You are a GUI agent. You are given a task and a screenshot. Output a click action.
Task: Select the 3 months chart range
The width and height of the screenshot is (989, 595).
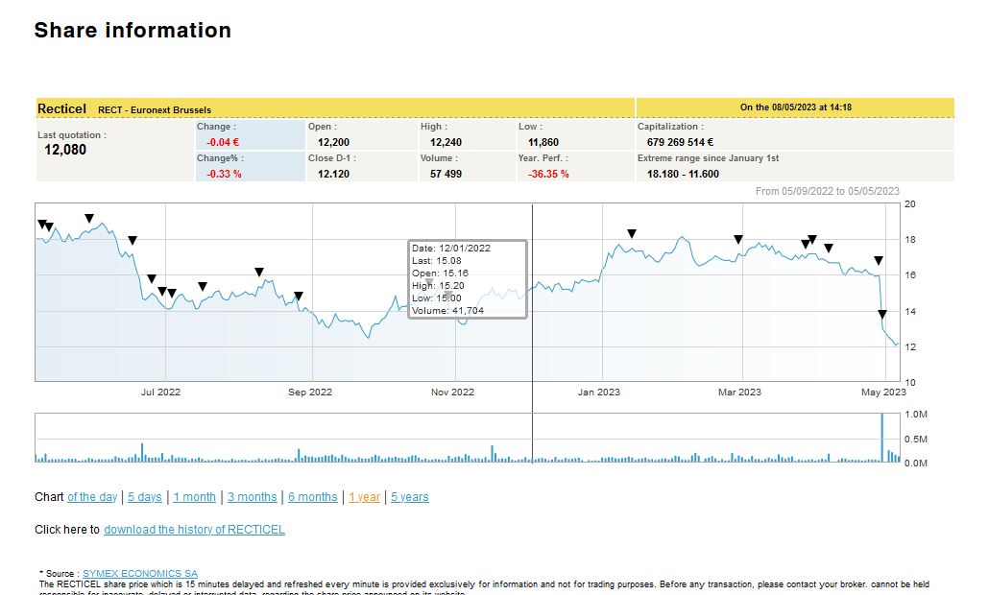click(x=253, y=497)
